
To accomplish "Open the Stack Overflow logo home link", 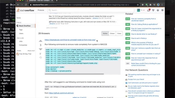I will 25,10.
